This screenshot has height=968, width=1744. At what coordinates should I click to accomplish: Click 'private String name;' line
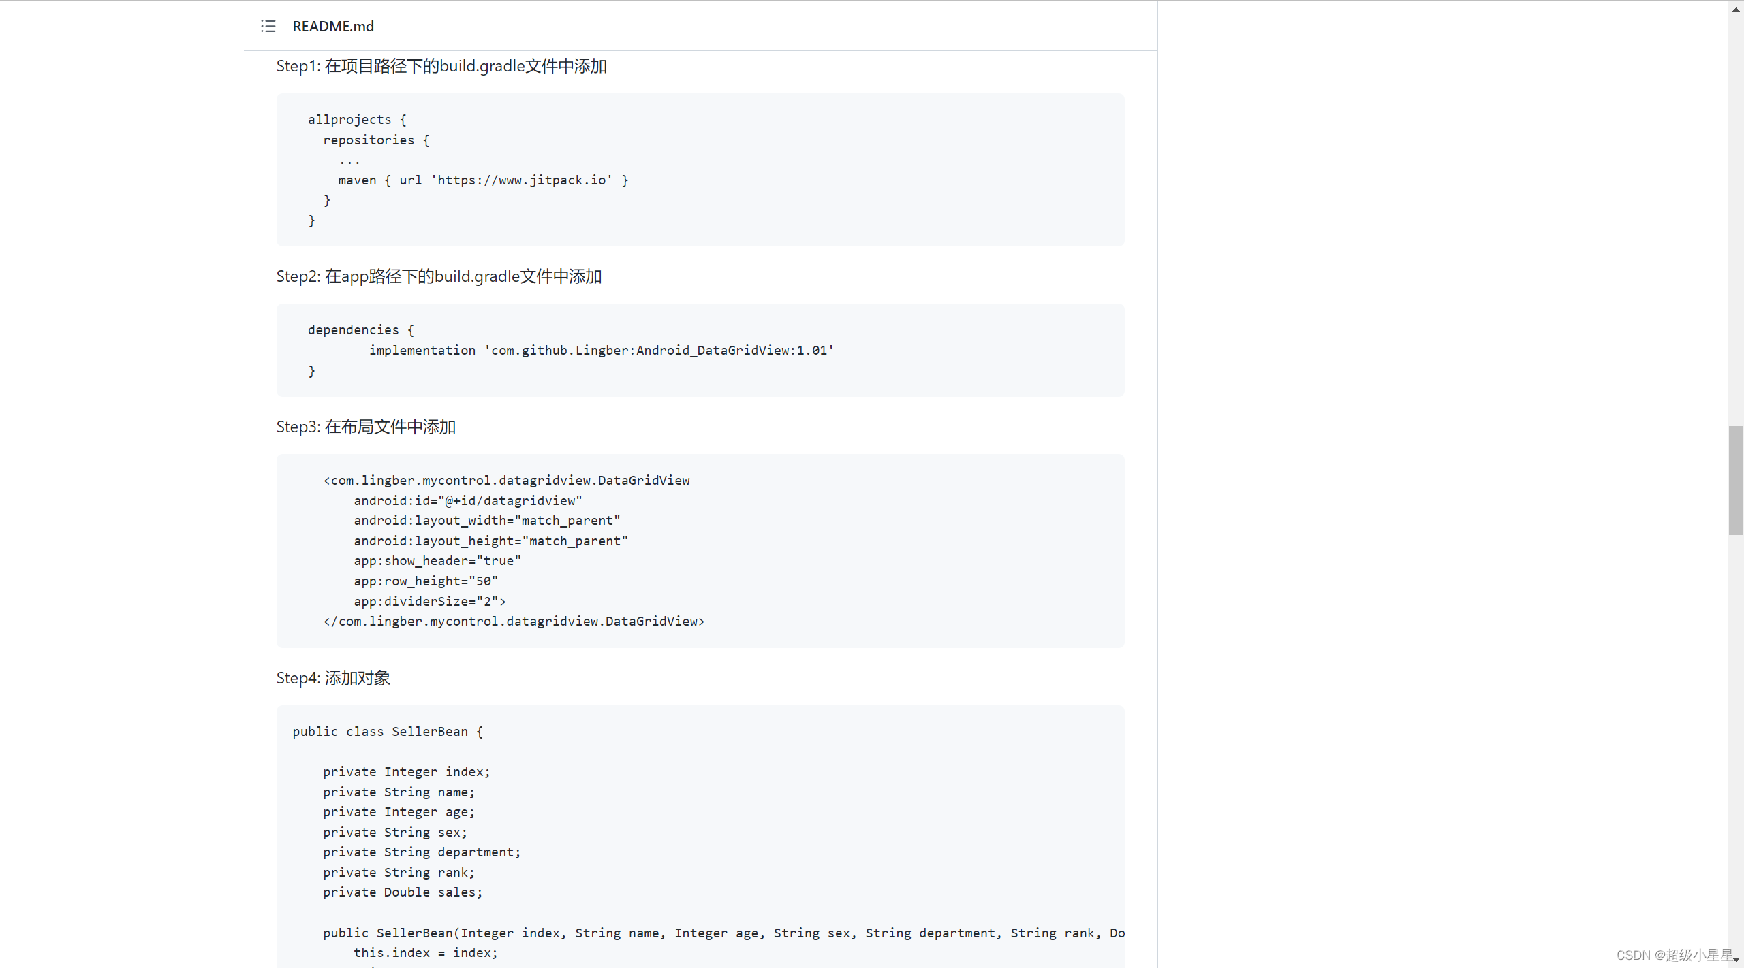click(399, 792)
